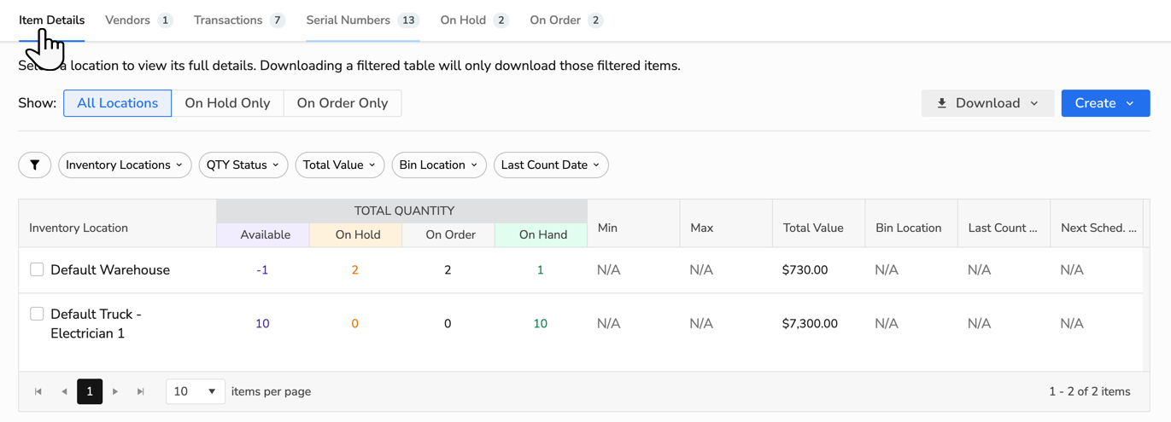Show On Order Only locations
This screenshot has height=422, width=1171.
pos(343,103)
